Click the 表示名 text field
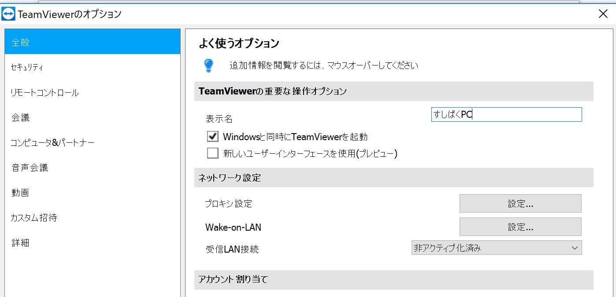The width and height of the screenshot is (616, 297). coord(506,115)
